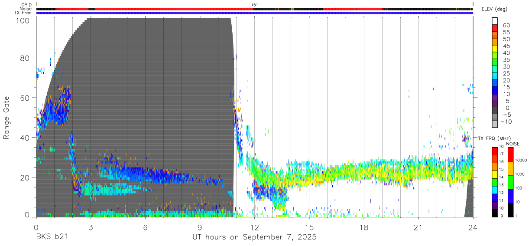Click Range Gate tick label 60
This screenshot has height=246, width=532.
click(x=25, y=98)
